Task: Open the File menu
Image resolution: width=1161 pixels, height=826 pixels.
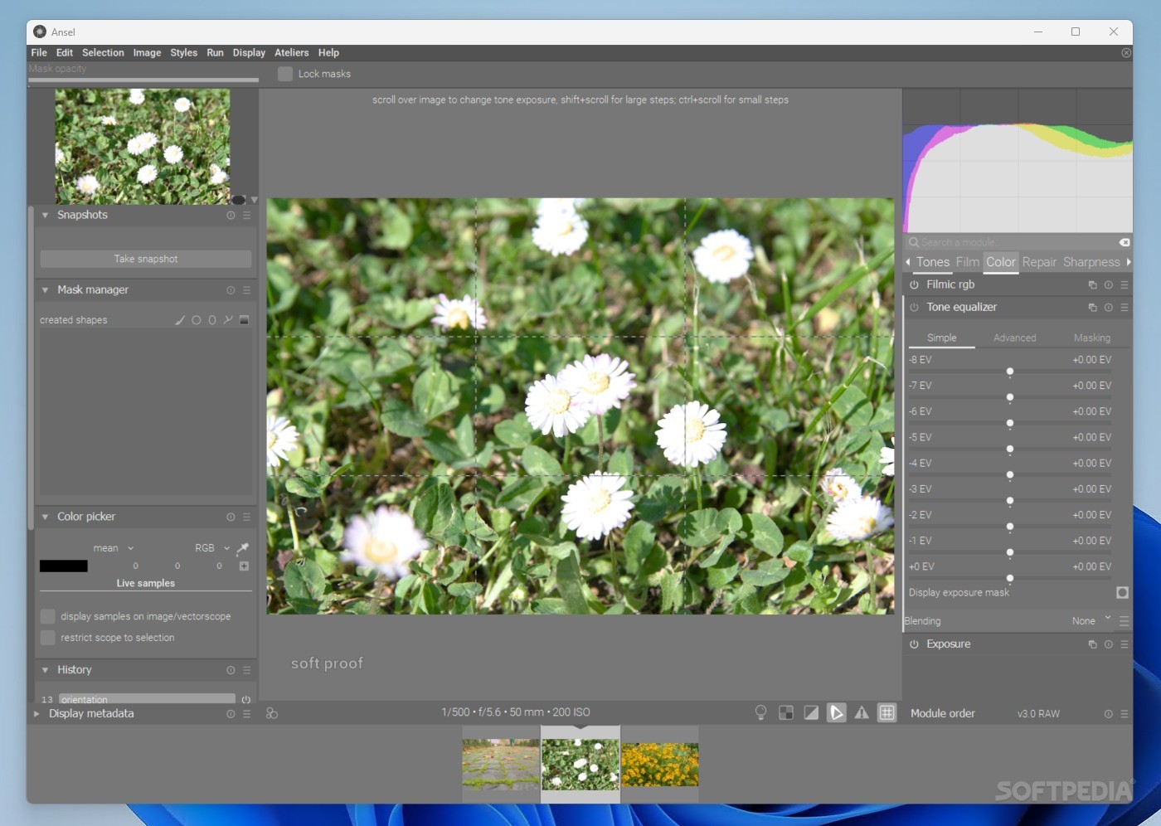Action: pyautogui.click(x=39, y=52)
